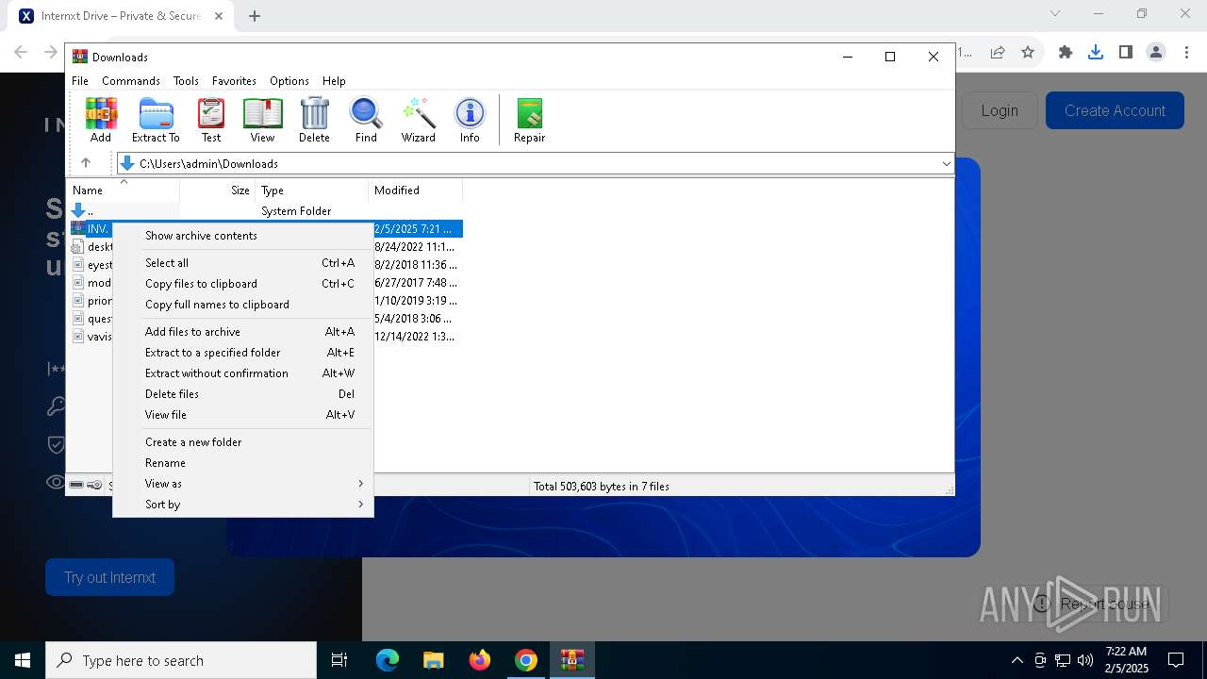Screen dimensions: 1207x679
Task: Click the Try out Internxt button
Action: (x=109, y=577)
